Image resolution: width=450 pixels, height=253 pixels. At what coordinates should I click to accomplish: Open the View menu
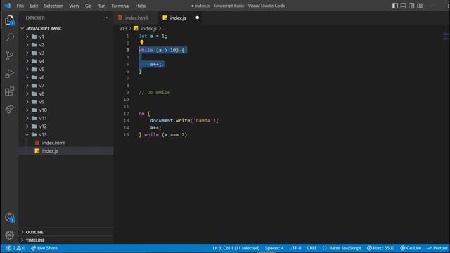pos(74,6)
